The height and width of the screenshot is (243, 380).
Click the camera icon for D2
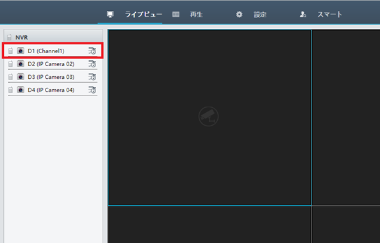tap(21, 63)
